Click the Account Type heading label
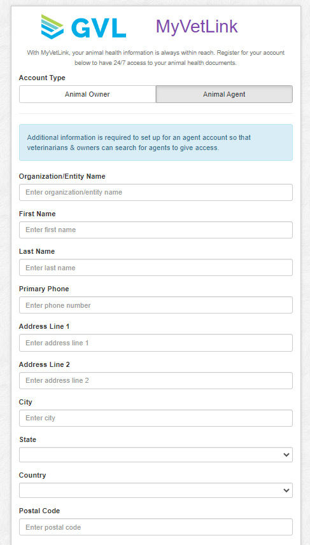 42,78
